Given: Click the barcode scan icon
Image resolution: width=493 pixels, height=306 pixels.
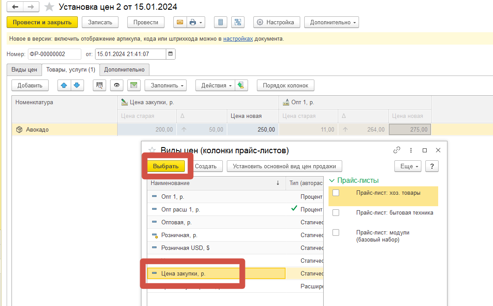Looking at the screenshot, I should tap(99, 85).
